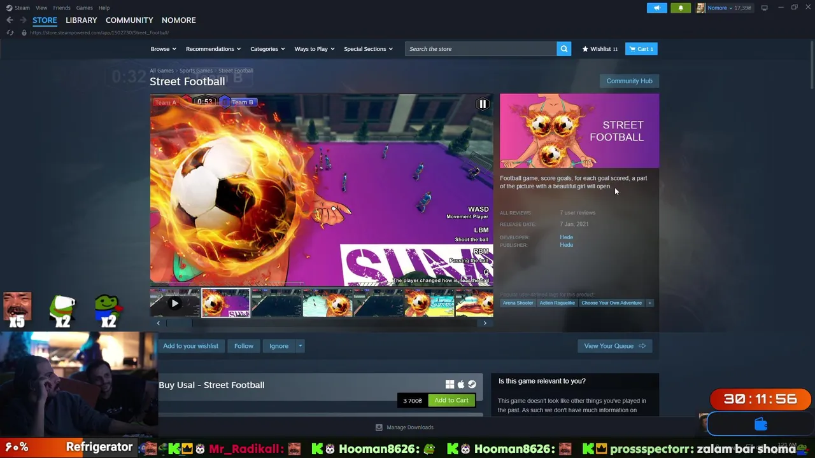Open the Cart 1 button
This screenshot has width=815, height=458.
[641, 49]
